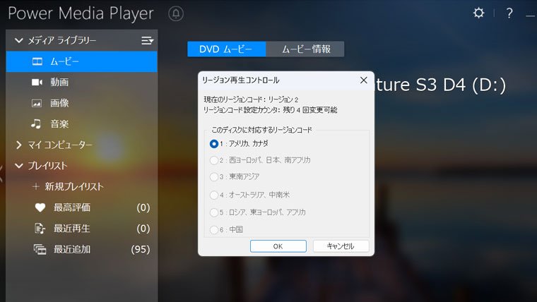Select region 6 中国 radio button

coord(214,229)
